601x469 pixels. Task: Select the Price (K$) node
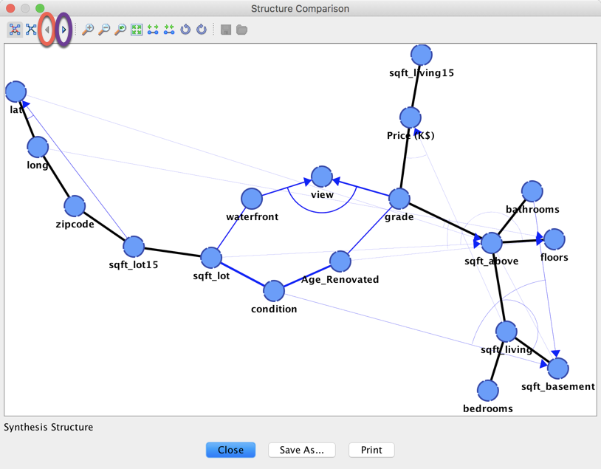tap(411, 117)
